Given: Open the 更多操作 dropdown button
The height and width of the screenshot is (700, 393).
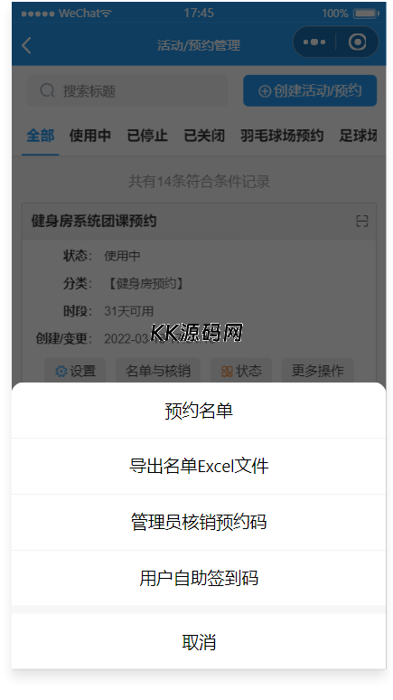Looking at the screenshot, I should [318, 371].
